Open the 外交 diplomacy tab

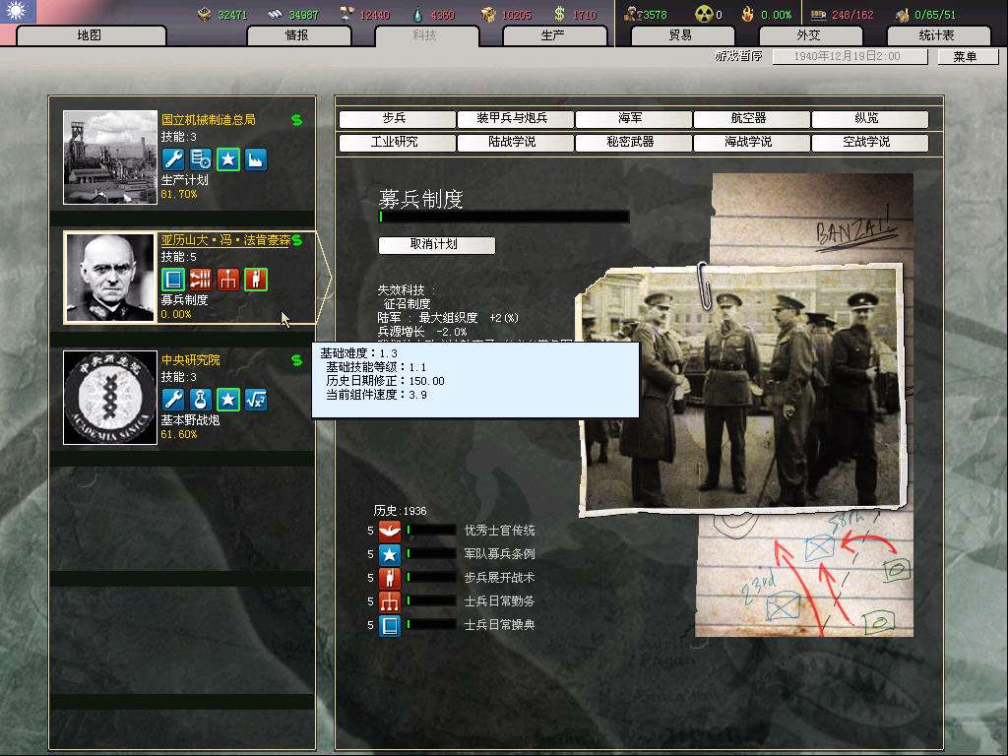[x=809, y=35]
